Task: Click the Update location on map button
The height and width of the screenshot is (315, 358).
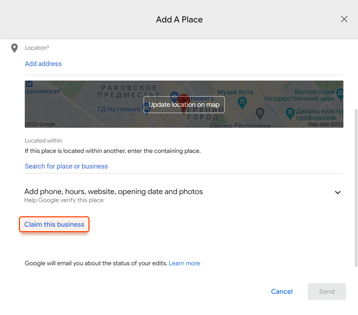Action: point(184,104)
